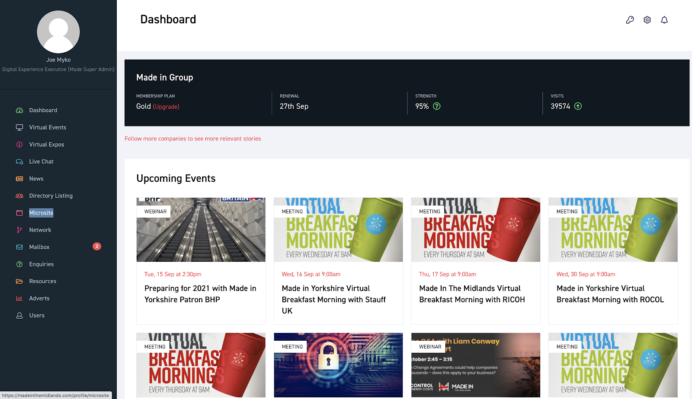Click ROCOL event green cup thumbnail

click(613, 230)
